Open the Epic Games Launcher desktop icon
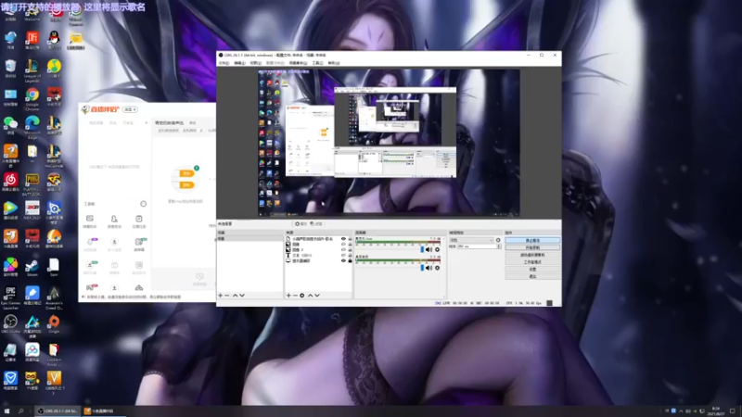This screenshot has height=417, width=742. [10, 297]
